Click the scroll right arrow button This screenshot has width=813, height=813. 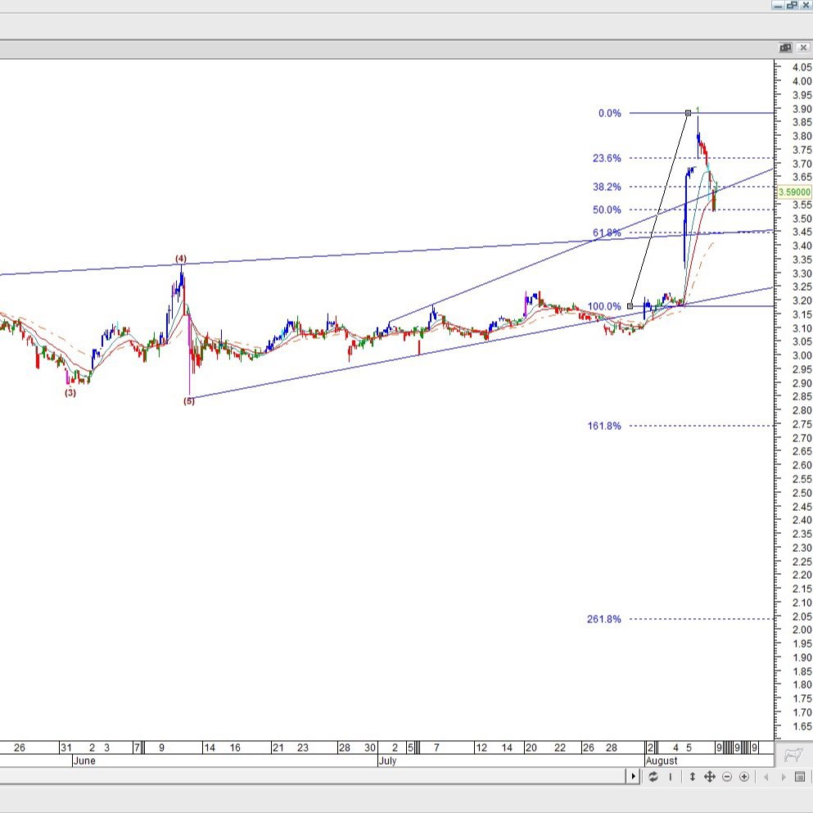click(633, 776)
